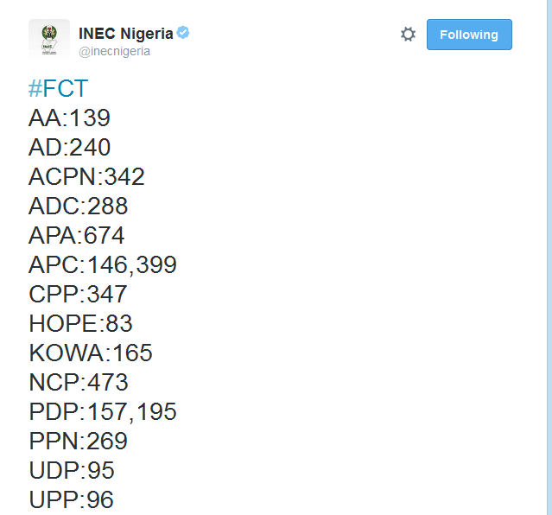Click the ADC:288 text line
The width and height of the screenshot is (552, 515).
pos(78,207)
